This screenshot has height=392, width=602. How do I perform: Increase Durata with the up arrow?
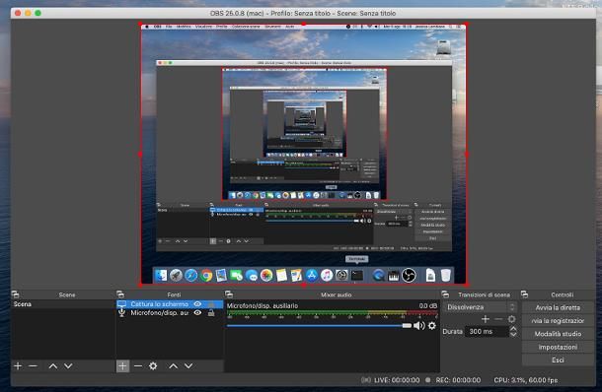click(x=513, y=329)
